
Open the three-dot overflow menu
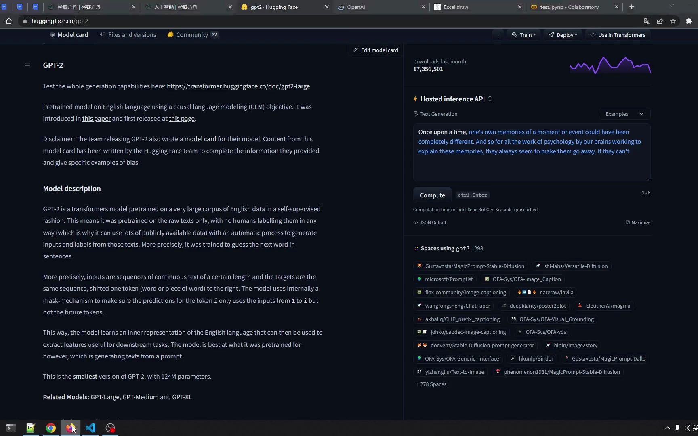tap(498, 35)
